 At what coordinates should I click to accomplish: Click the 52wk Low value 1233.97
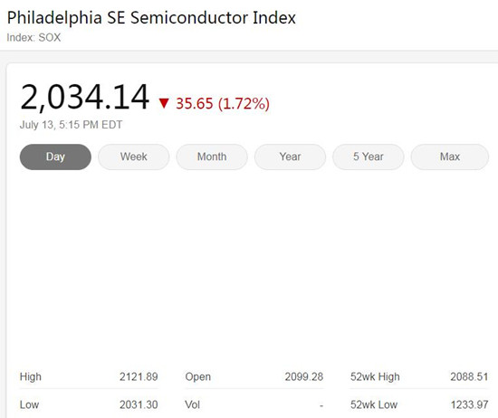click(x=469, y=404)
